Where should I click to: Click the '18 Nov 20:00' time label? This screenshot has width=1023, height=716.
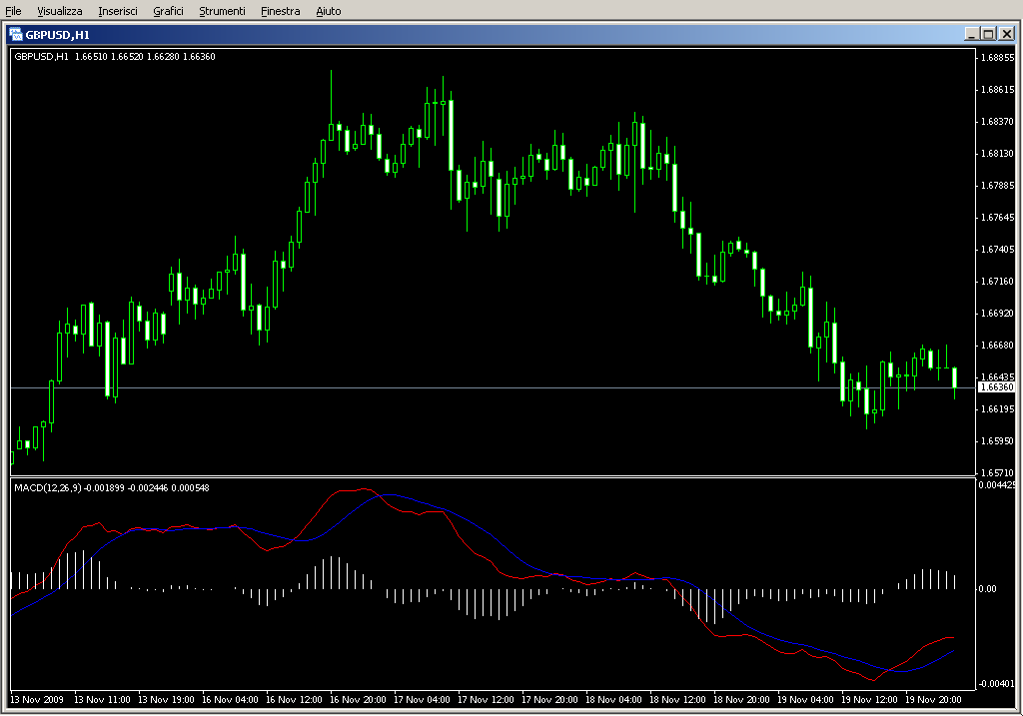(x=742, y=700)
